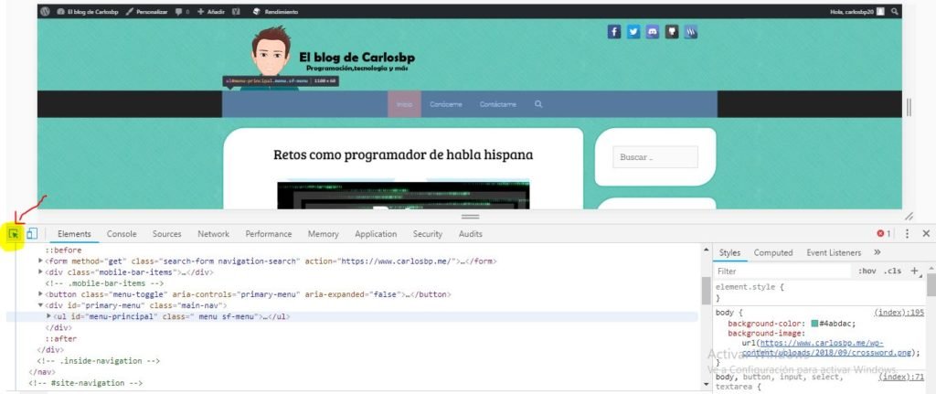
Task: Open the Security tab
Action: click(x=428, y=234)
